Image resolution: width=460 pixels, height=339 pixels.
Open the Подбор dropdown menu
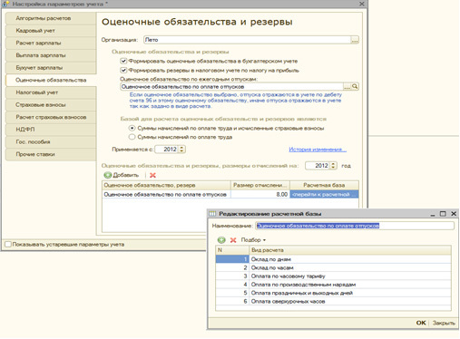(253, 240)
